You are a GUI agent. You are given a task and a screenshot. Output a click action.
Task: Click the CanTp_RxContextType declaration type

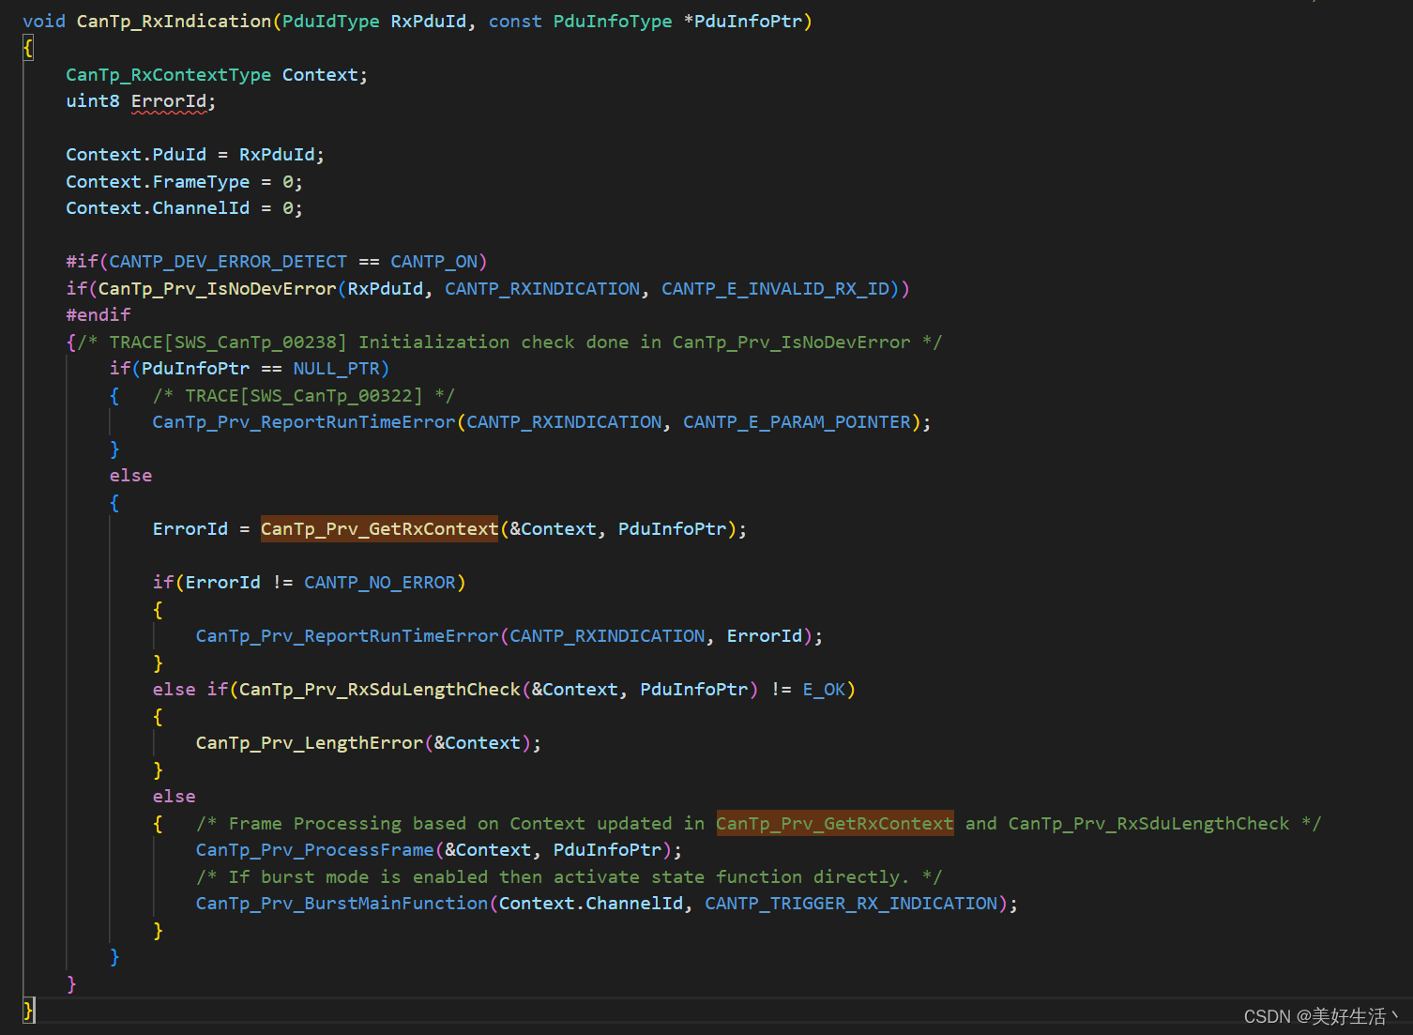click(168, 74)
